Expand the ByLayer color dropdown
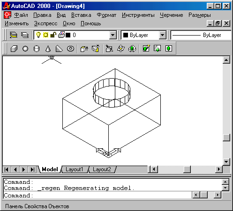Image resolution: width=233 pixels, height=211 pixels. click(163, 35)
